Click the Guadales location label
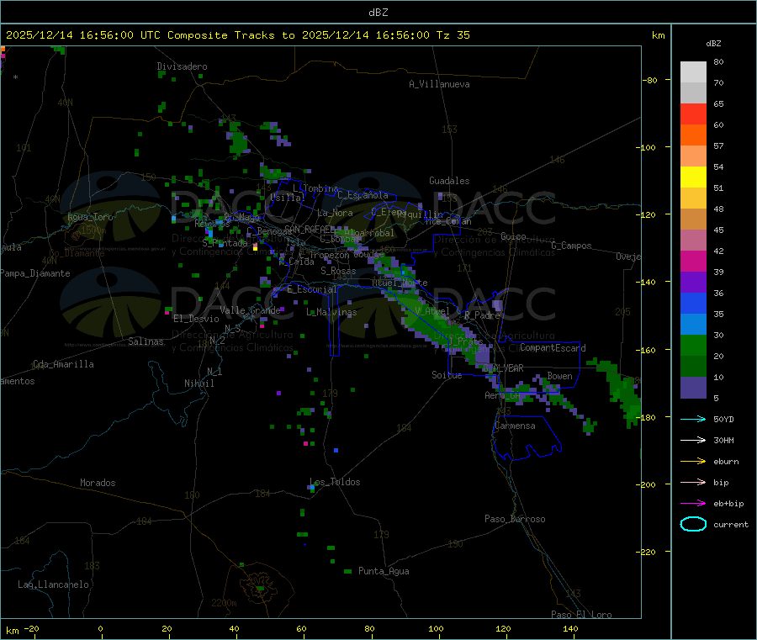 [x=449, y=181]
